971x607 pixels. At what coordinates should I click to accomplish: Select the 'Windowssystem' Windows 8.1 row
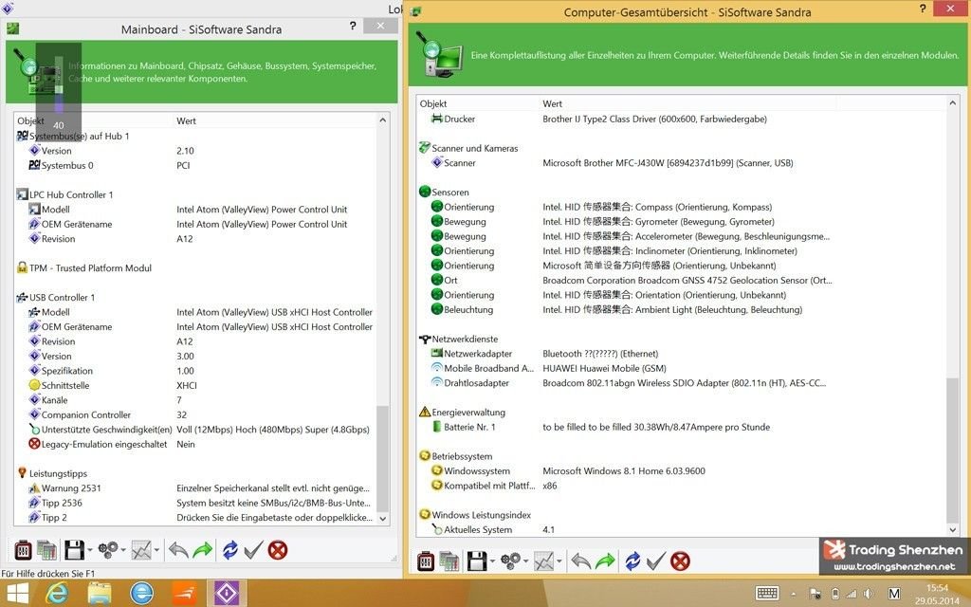[682, 470]
